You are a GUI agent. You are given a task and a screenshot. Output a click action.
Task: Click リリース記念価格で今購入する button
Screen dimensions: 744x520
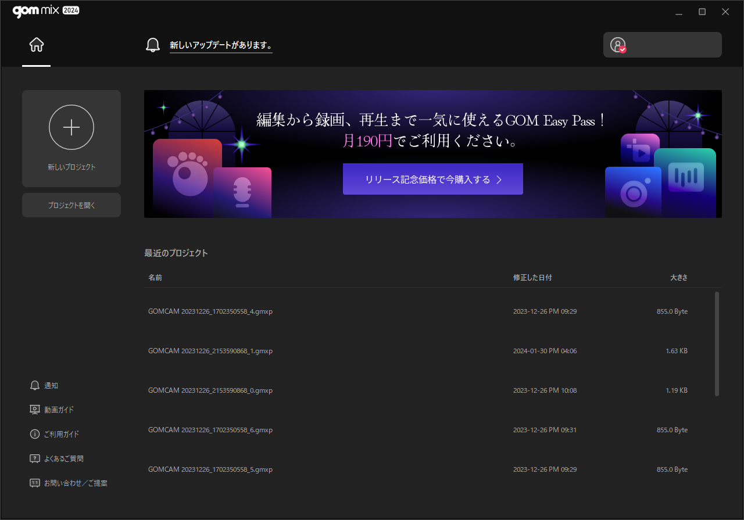click(x=433, y=179)
